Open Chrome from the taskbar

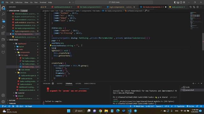pos(100,111)
